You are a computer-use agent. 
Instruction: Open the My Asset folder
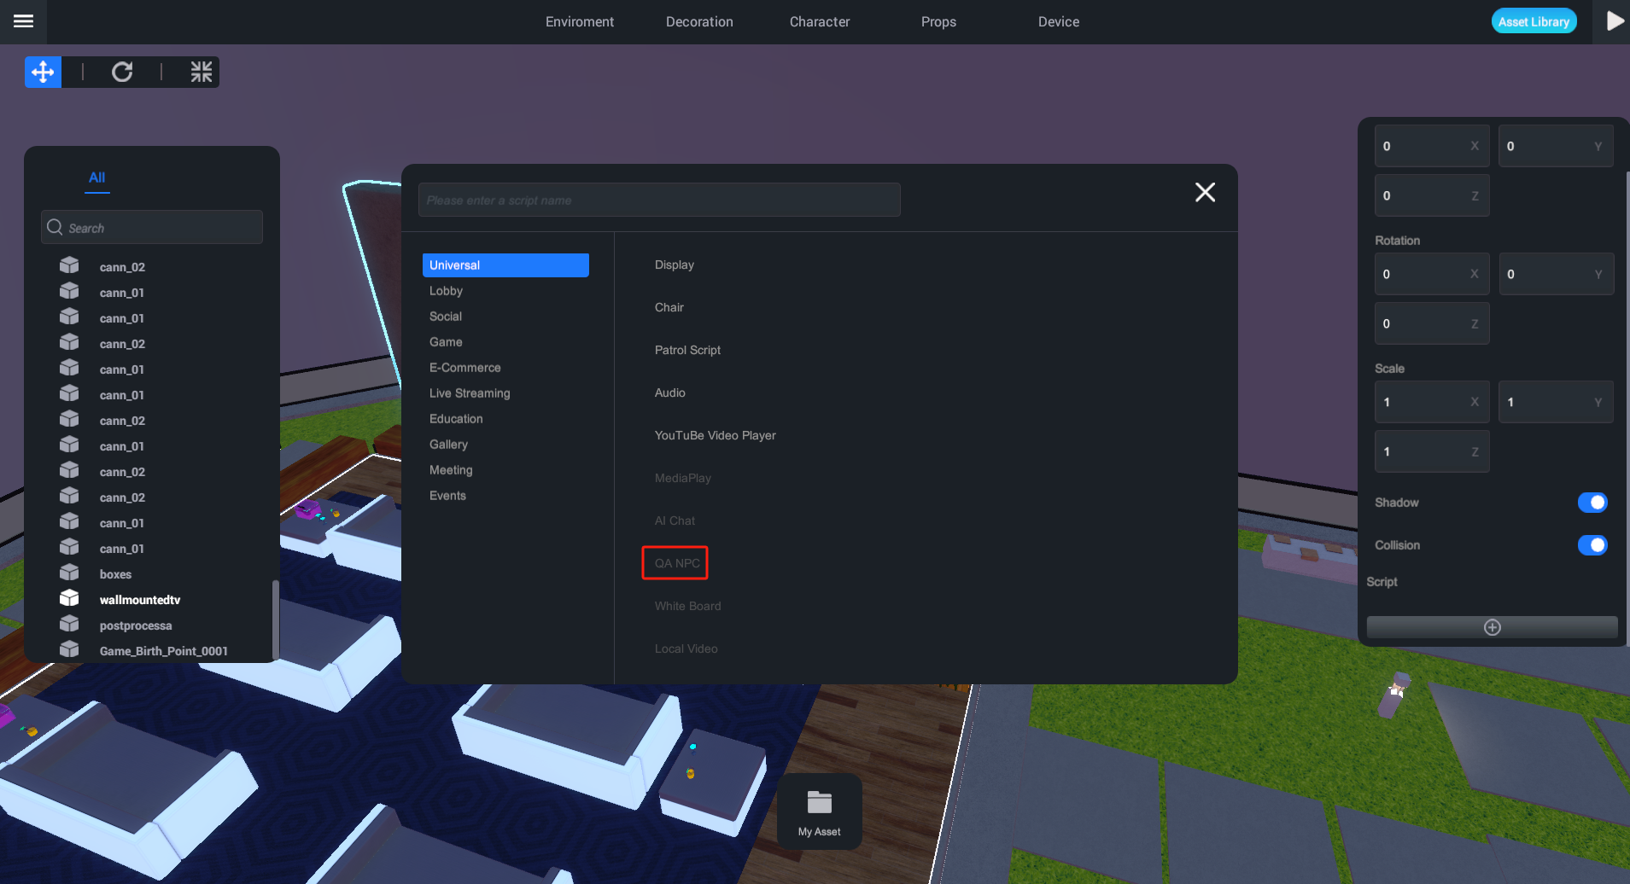click(819, 811)
